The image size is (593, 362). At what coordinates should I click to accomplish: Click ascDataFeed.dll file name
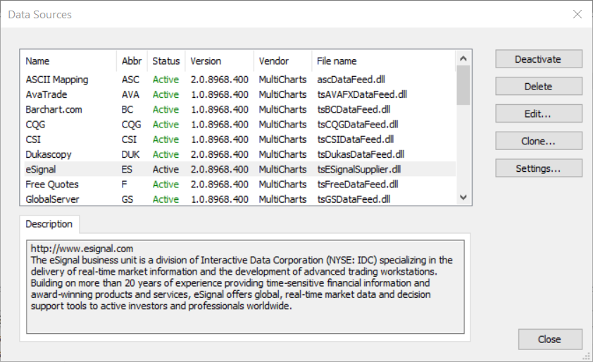pos(351,80)
